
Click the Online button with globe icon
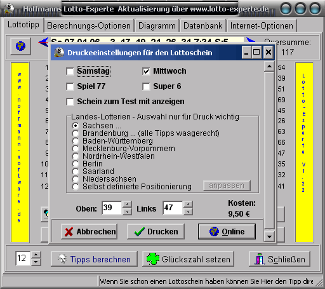[227, 232]
